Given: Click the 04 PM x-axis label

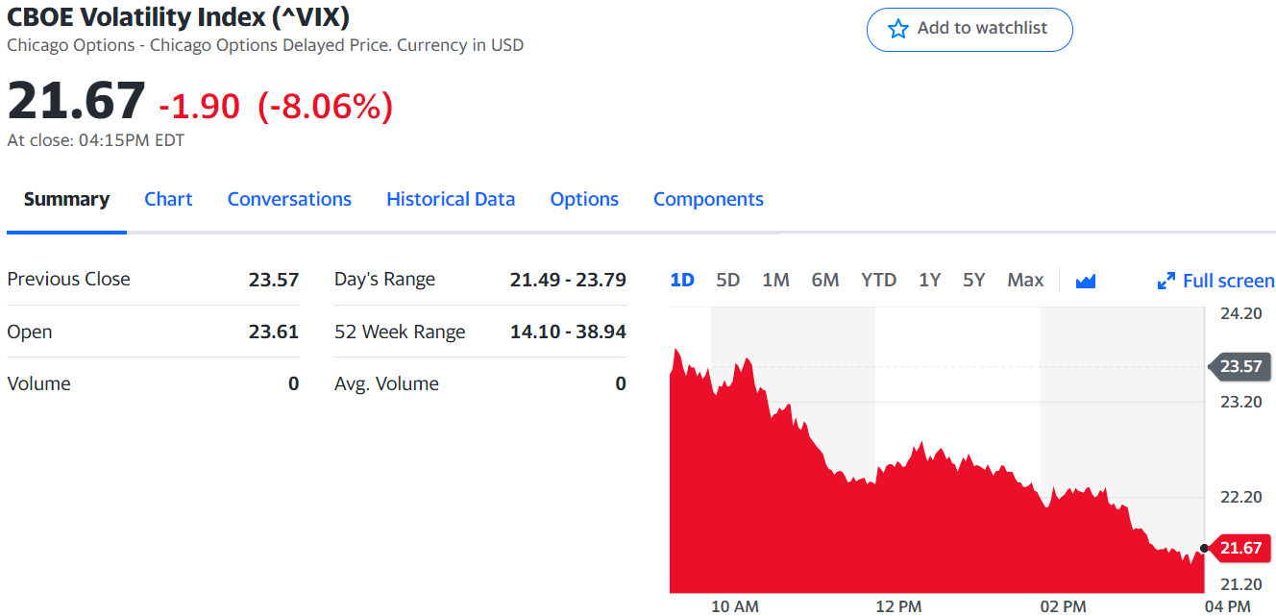Looking at the screenshot, I should (x=1227, y=606).
